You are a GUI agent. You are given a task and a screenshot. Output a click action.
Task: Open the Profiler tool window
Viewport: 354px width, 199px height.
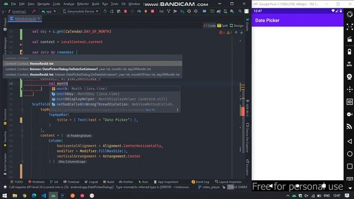pyautogui.click(x=126, y=182)
